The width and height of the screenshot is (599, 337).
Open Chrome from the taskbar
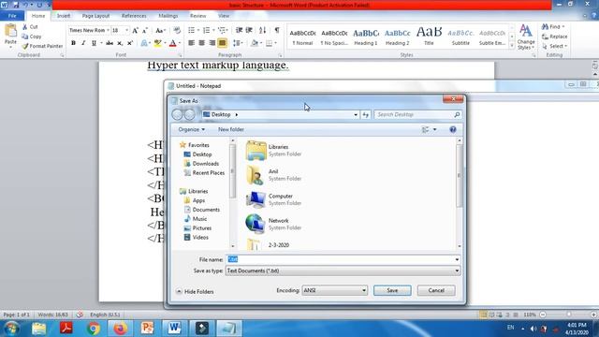pos(93,329)
